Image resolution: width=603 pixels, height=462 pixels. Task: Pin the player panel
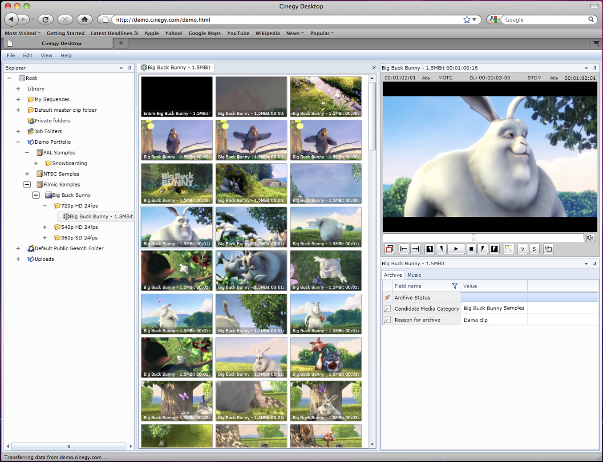point(595,68)
